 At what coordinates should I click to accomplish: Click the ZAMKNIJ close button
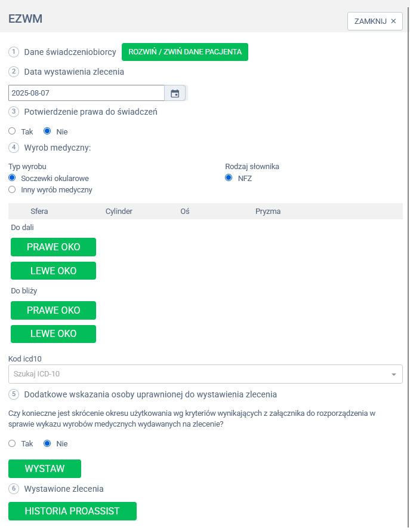[375, 21]
